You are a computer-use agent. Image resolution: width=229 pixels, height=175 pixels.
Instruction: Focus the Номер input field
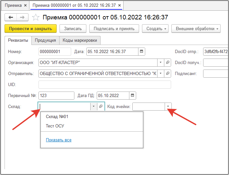(x=55, y=51)
